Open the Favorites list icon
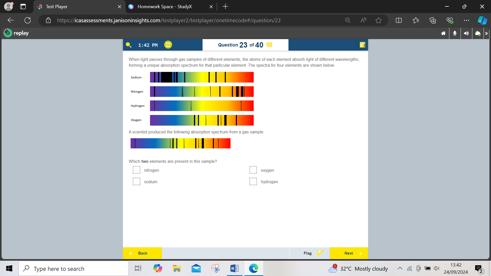This screenshot has width=491, height=276. (416, 20)
